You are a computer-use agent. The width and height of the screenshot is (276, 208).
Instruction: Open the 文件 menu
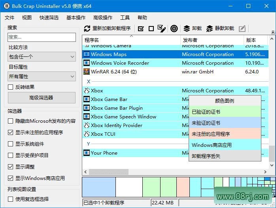coord(9,18)
